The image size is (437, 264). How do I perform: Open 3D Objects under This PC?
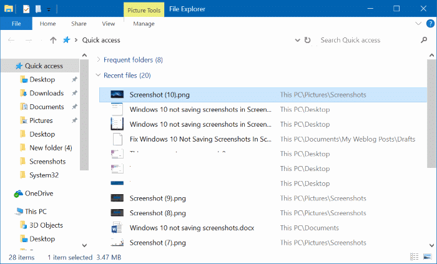[x=46, y=225]
